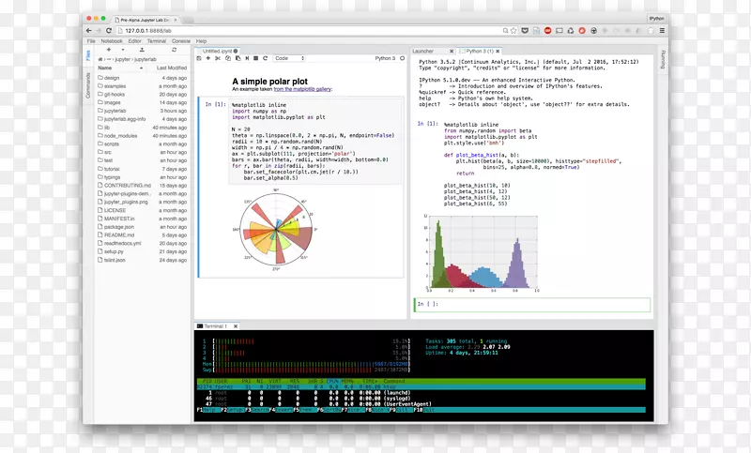
Task: Select the README.md file
Action: [x=143, y=235]
